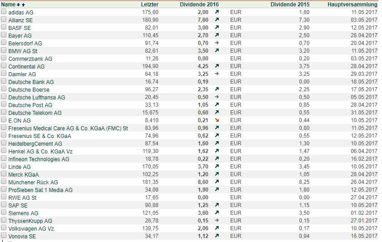Open the Deutsche Lufthansa AG link
The image size is (382, 242).
[x=37, y=98]
